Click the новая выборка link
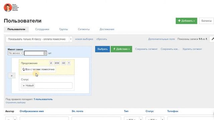The width and height of the screenshot is (214, 120). click(x=84, y=39)
